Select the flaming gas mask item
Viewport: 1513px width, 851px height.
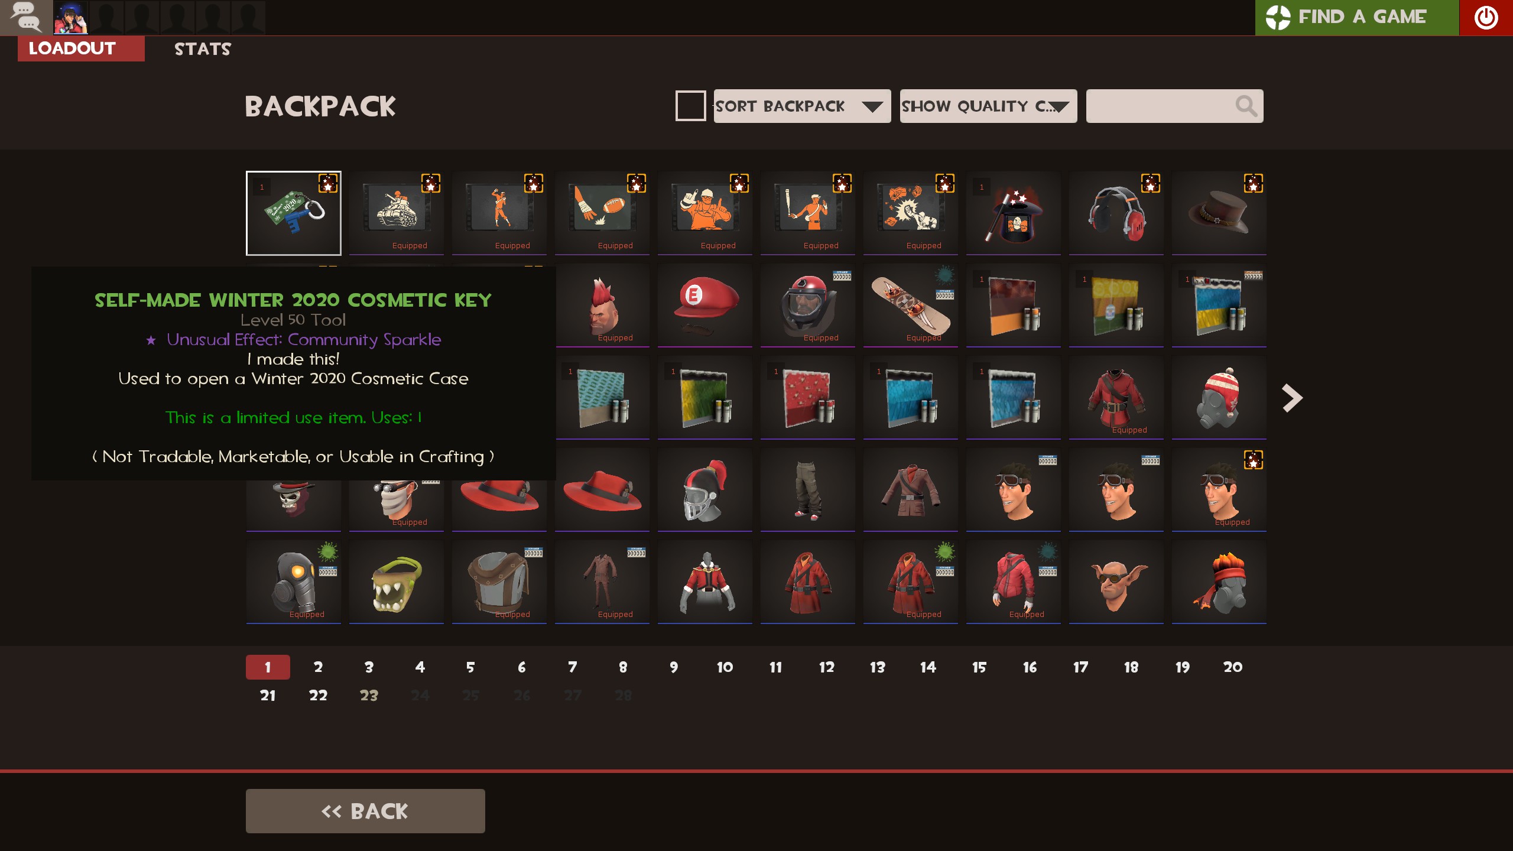click(1219, 582)
